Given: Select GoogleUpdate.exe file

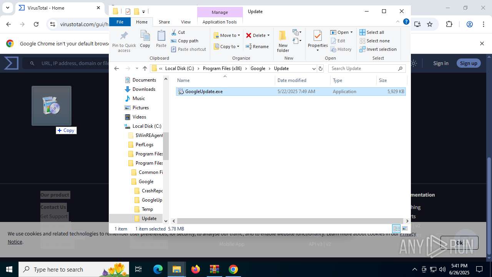Looking at the screenshot, I should click(291, 92).
